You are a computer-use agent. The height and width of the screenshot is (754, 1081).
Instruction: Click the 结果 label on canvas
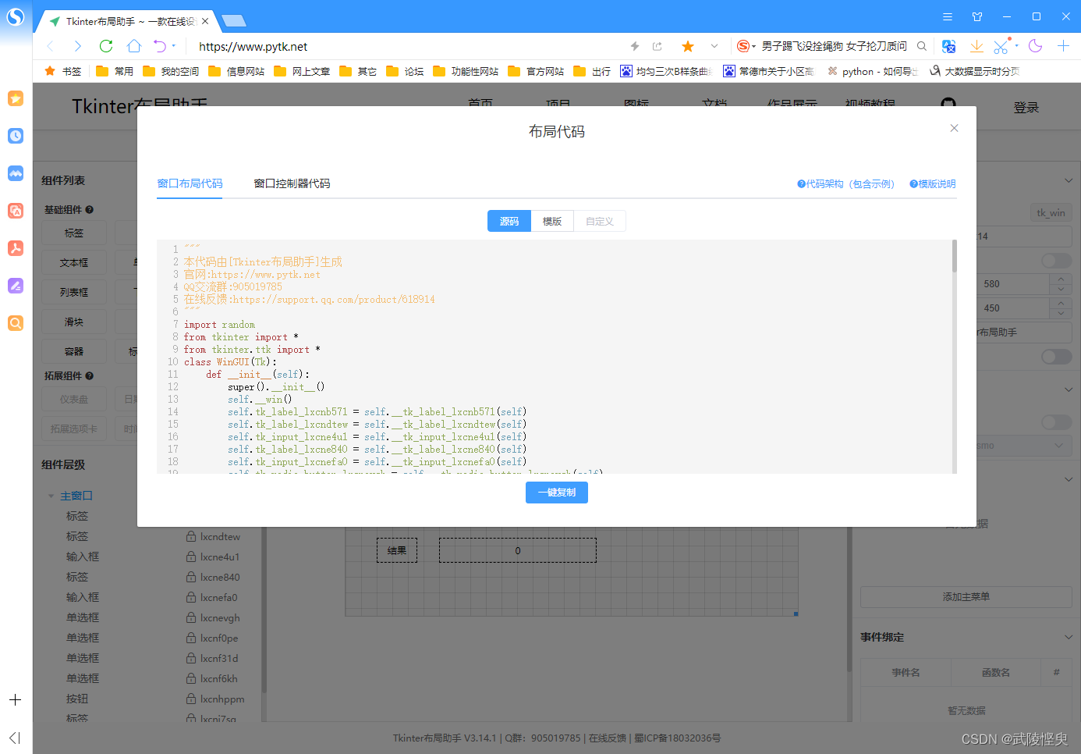tap(397, 550)
